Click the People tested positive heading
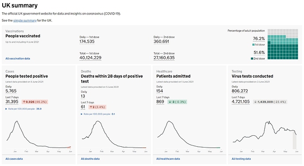Viewport: 304px width, 166px height. point(26,76)
